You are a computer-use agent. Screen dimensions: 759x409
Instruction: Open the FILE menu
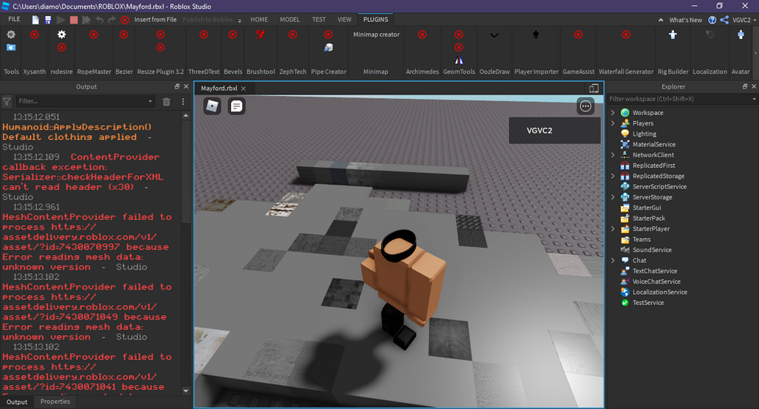click(14, 19)
